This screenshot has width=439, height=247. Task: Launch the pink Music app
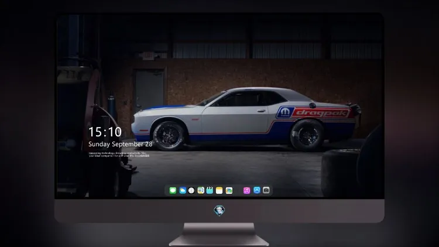[x=246, y=190]
